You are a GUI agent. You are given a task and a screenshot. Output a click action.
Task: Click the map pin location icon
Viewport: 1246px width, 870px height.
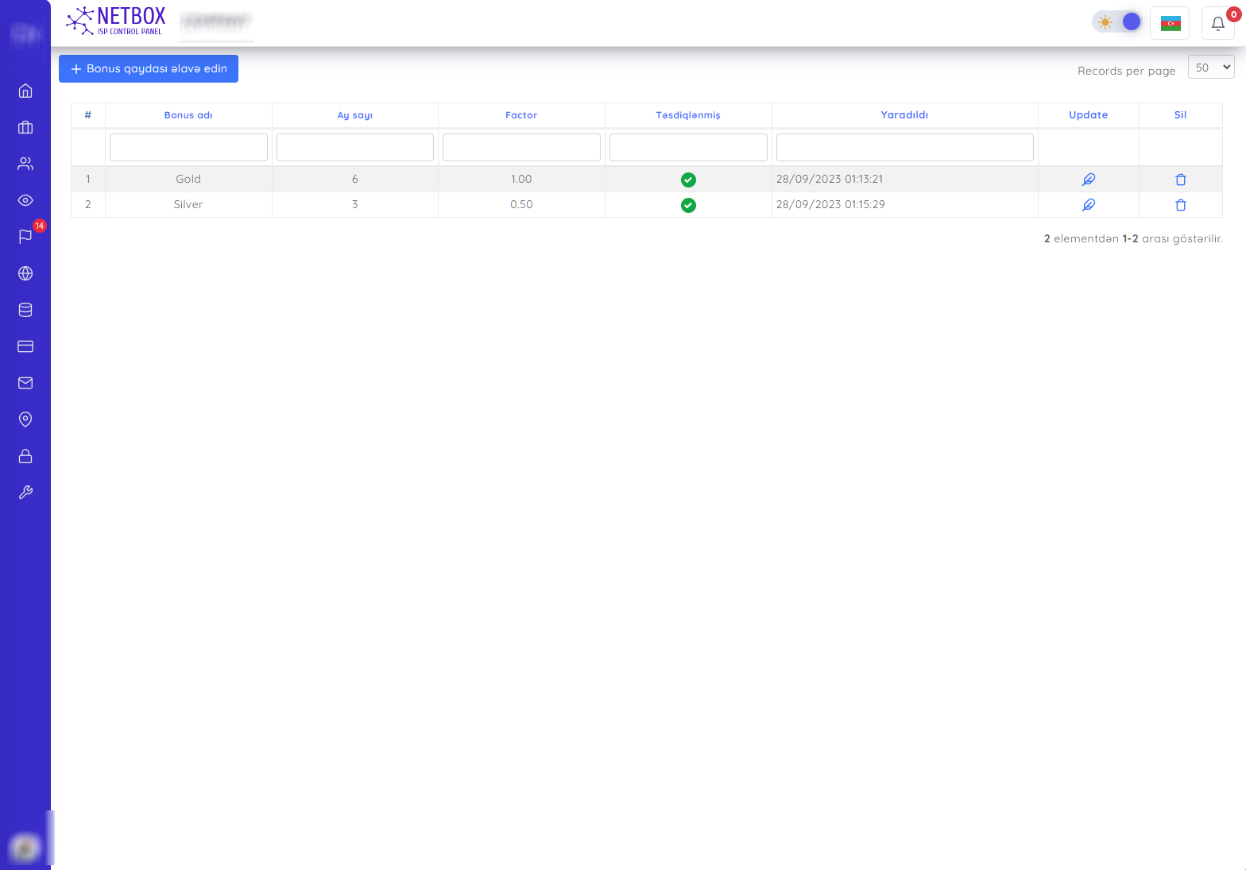click(25, 420)
